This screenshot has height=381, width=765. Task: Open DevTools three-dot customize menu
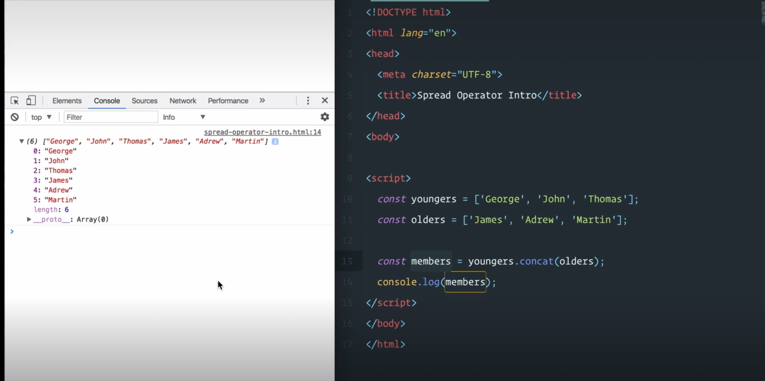click(308, 101)
